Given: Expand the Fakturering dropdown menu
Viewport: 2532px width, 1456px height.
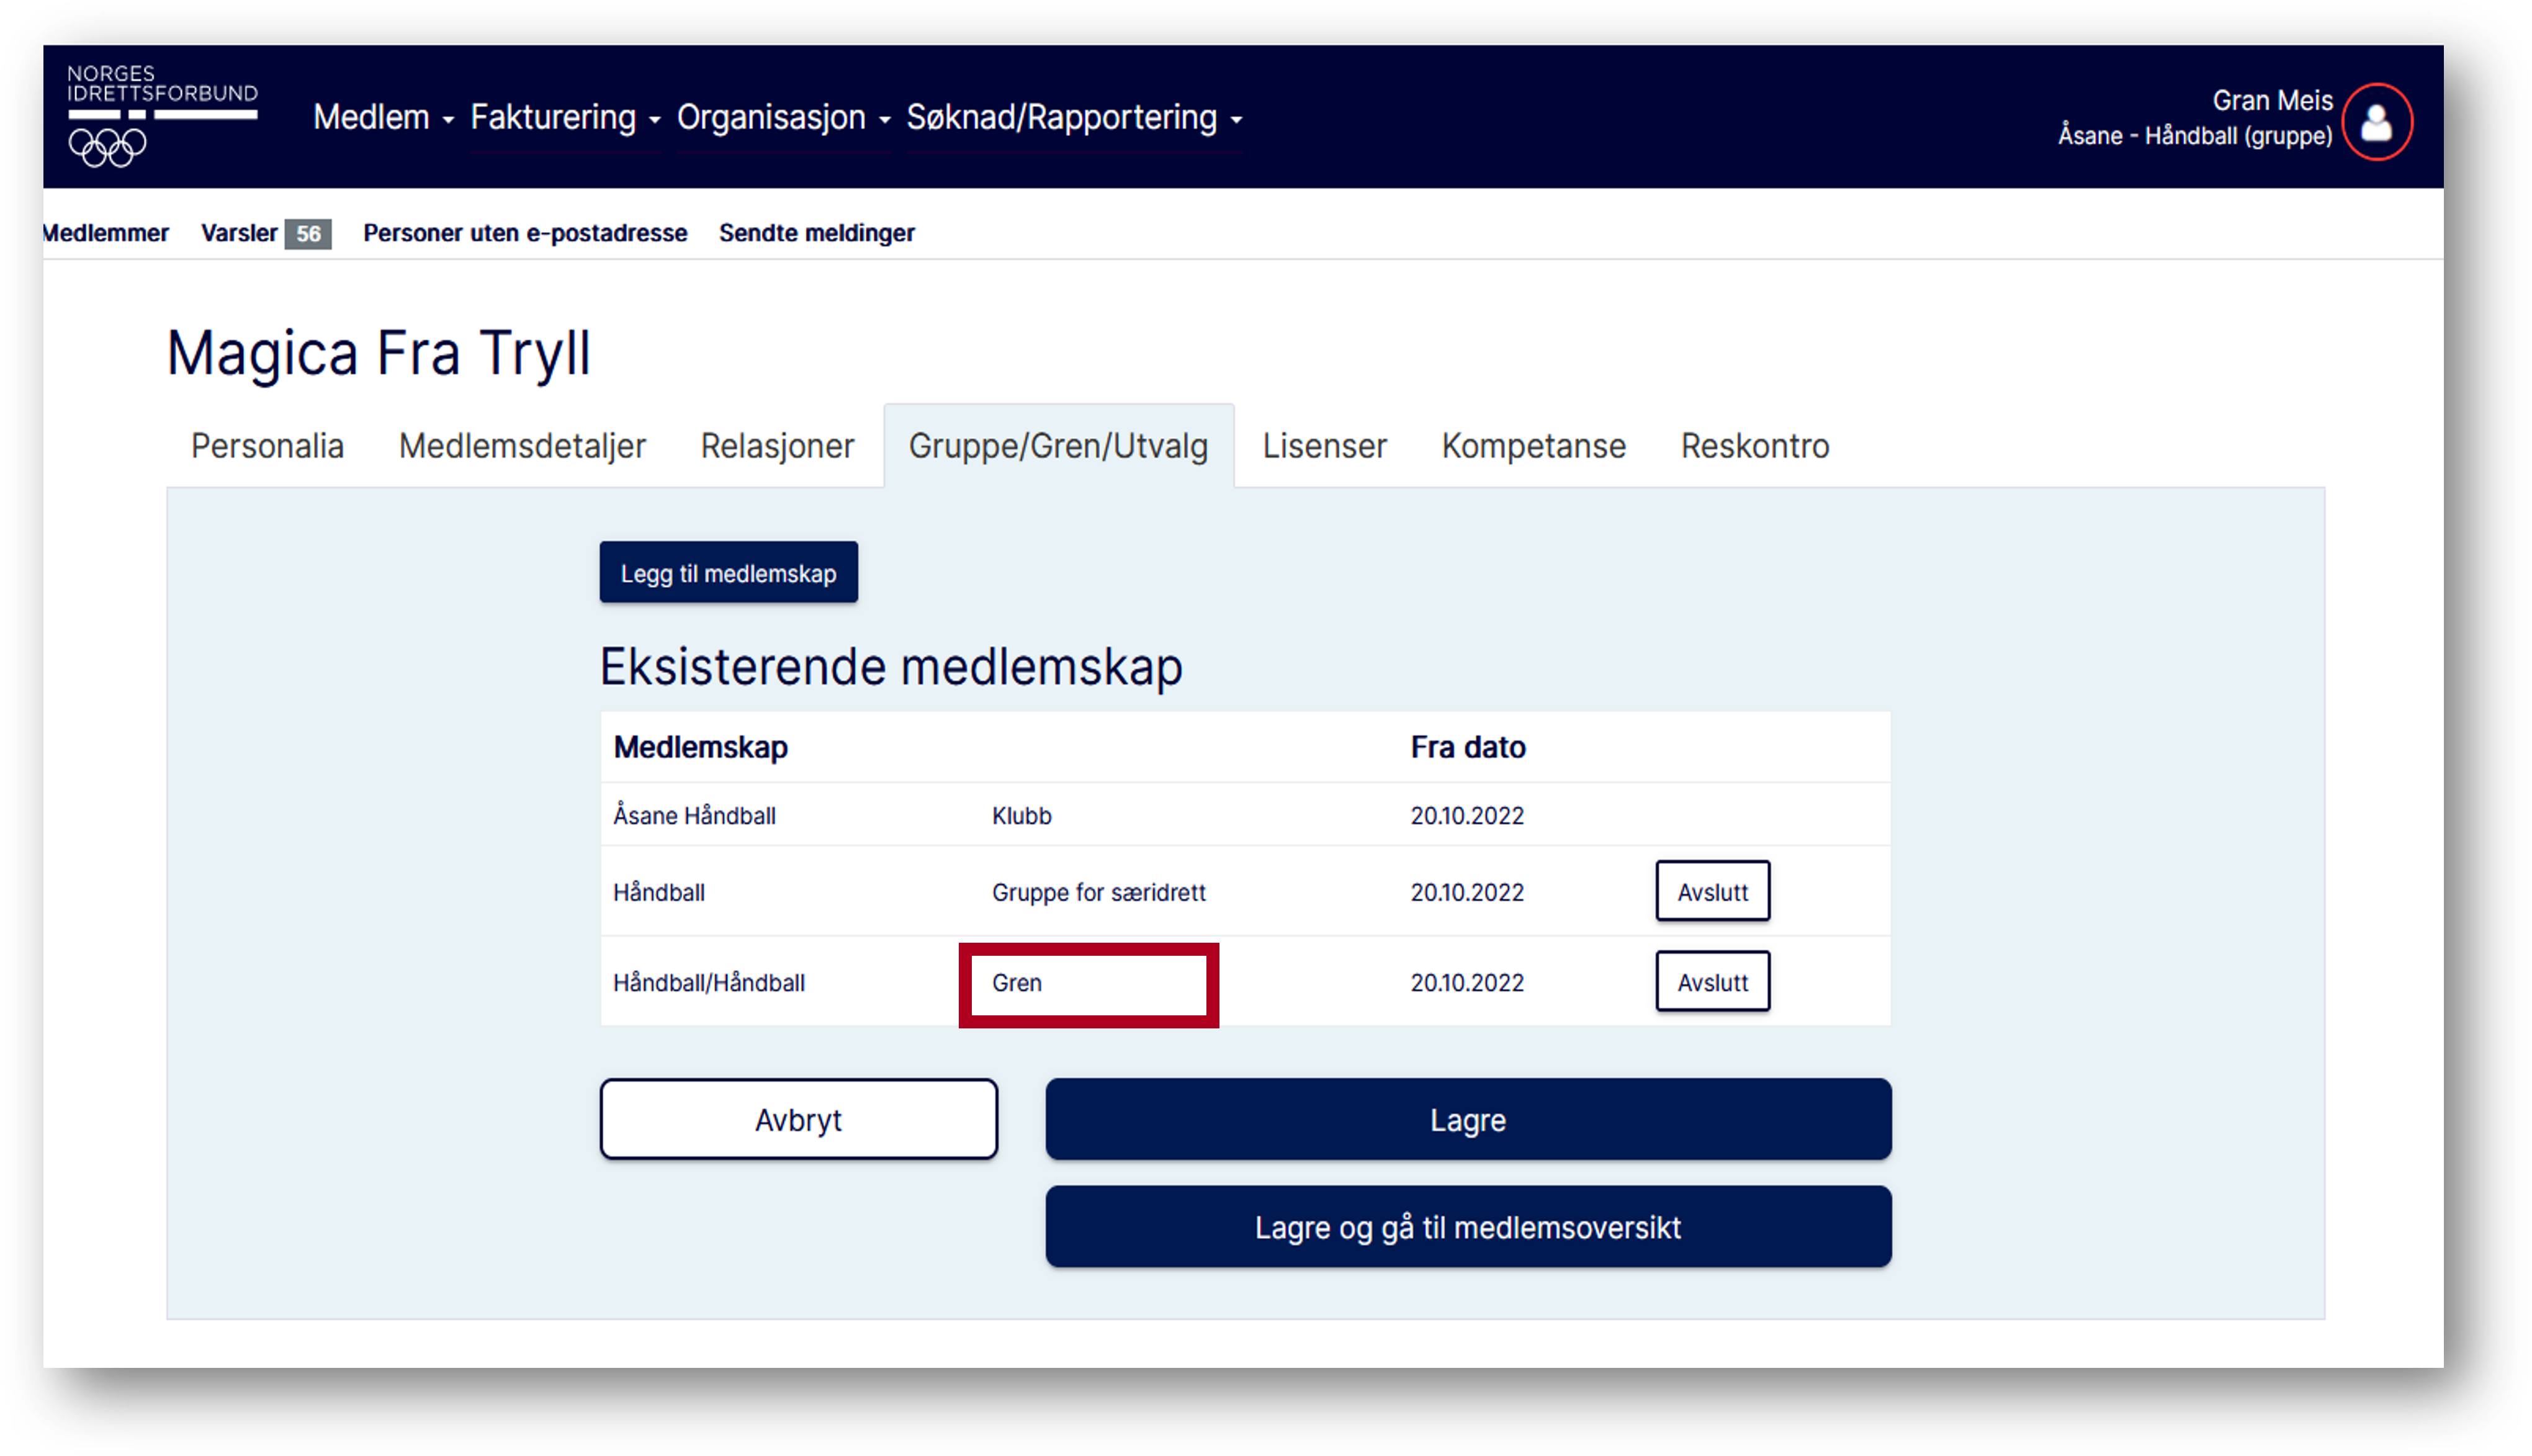Looking at the screenshot, I should (x=565, y=118).
